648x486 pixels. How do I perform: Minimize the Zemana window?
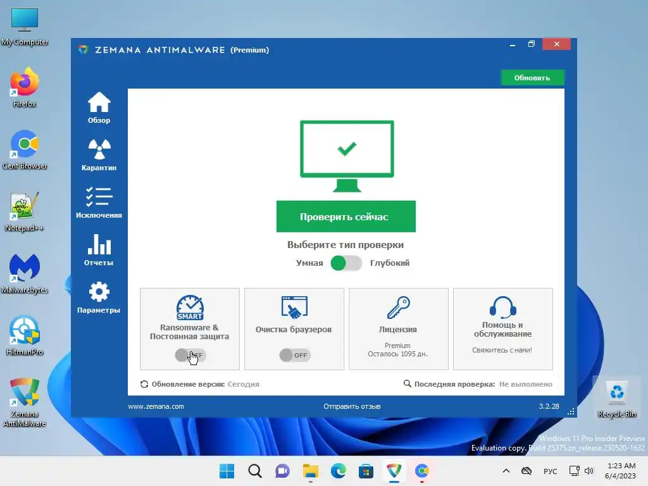513,44
